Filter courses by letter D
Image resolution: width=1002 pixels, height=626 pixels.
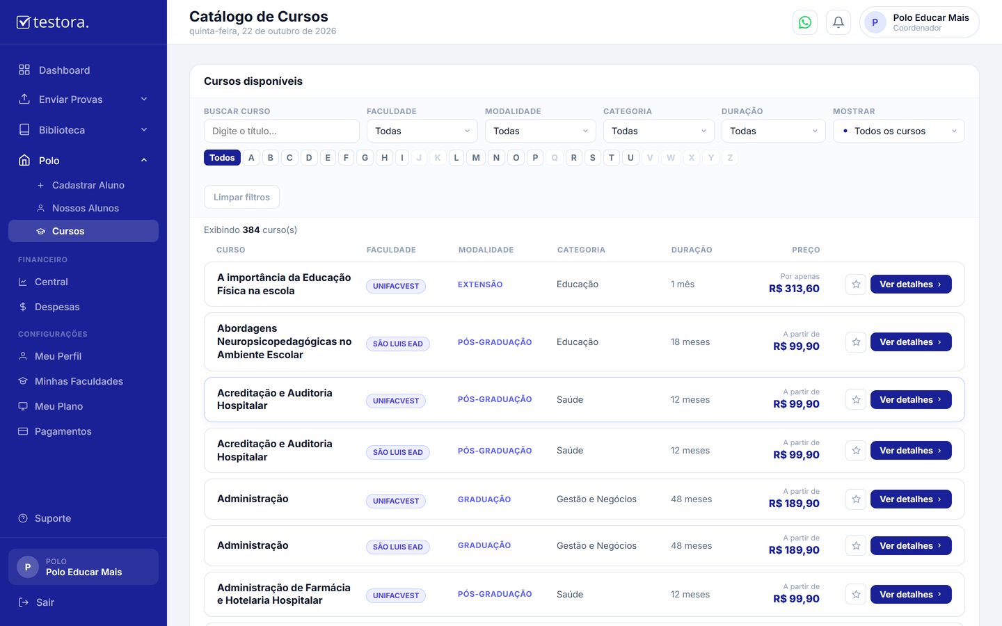point(309,158)
